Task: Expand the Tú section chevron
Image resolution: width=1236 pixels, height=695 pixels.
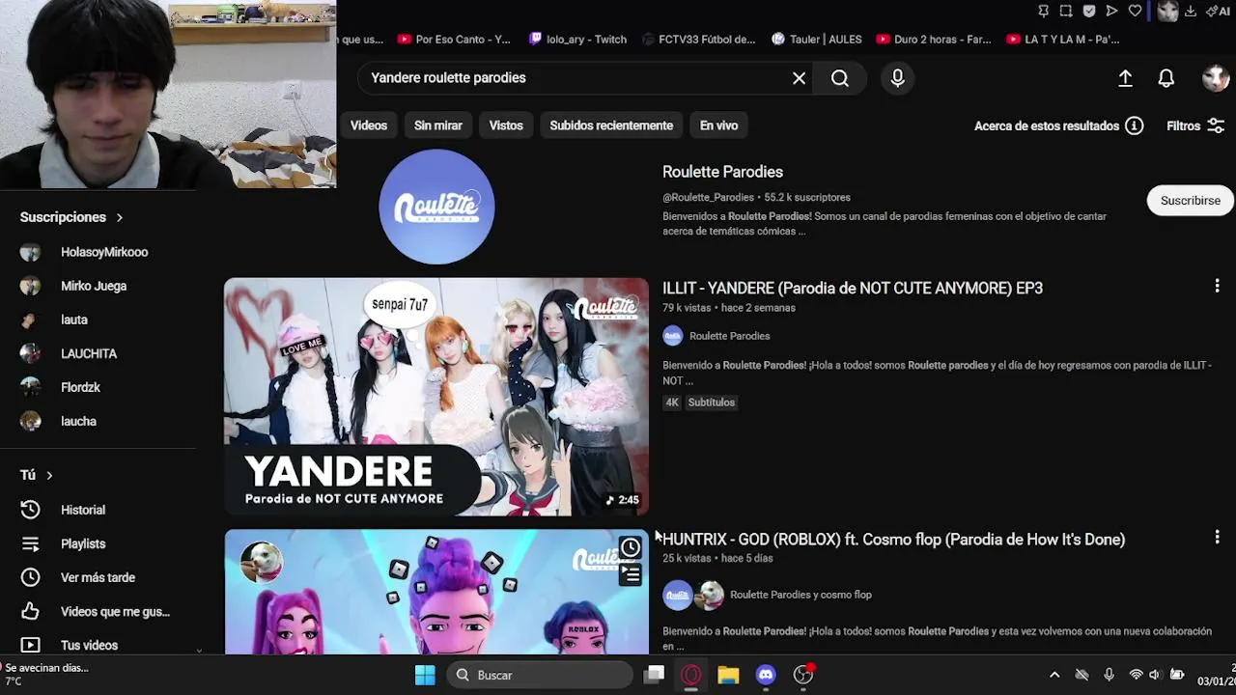Action: pos(49,475)
